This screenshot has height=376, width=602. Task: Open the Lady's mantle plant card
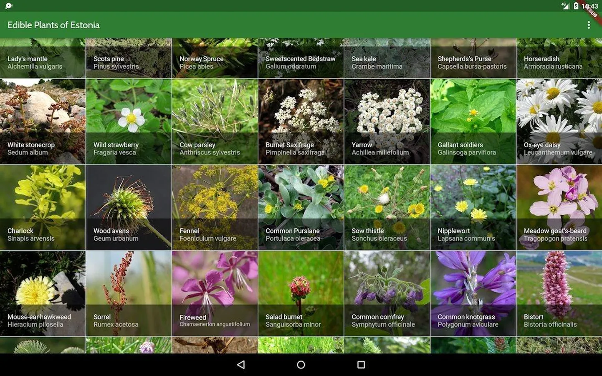43,58
